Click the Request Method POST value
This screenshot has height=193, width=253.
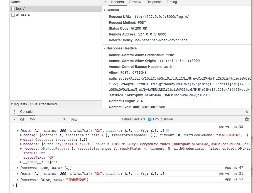(142, 23)
